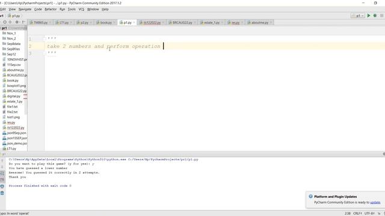
Task: Switch to the aboutme.py editor tab
Action: click(x=260, y=23)
